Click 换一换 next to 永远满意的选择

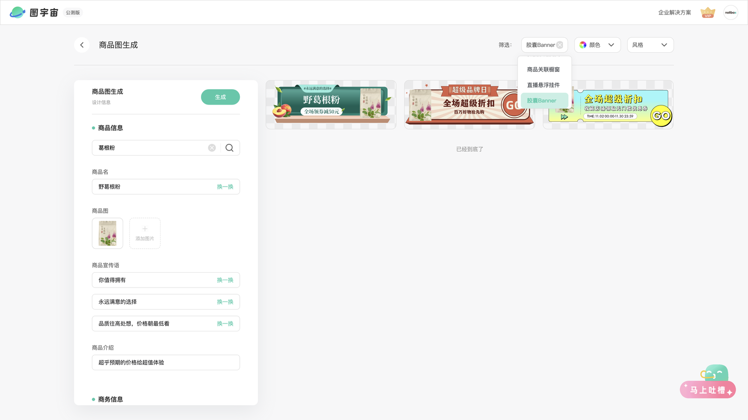pos(225,302)
